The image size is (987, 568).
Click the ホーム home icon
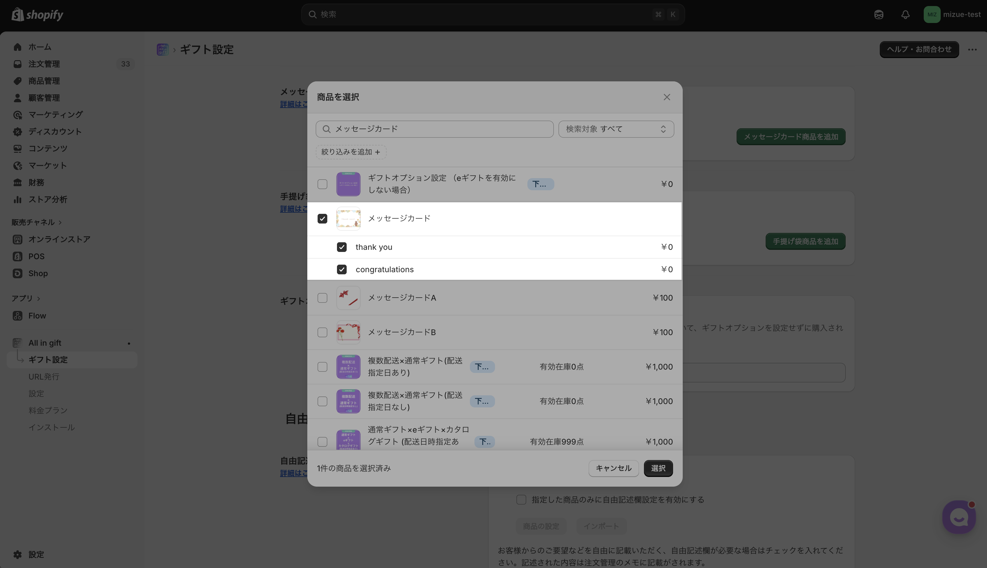[x=18, y=47]
